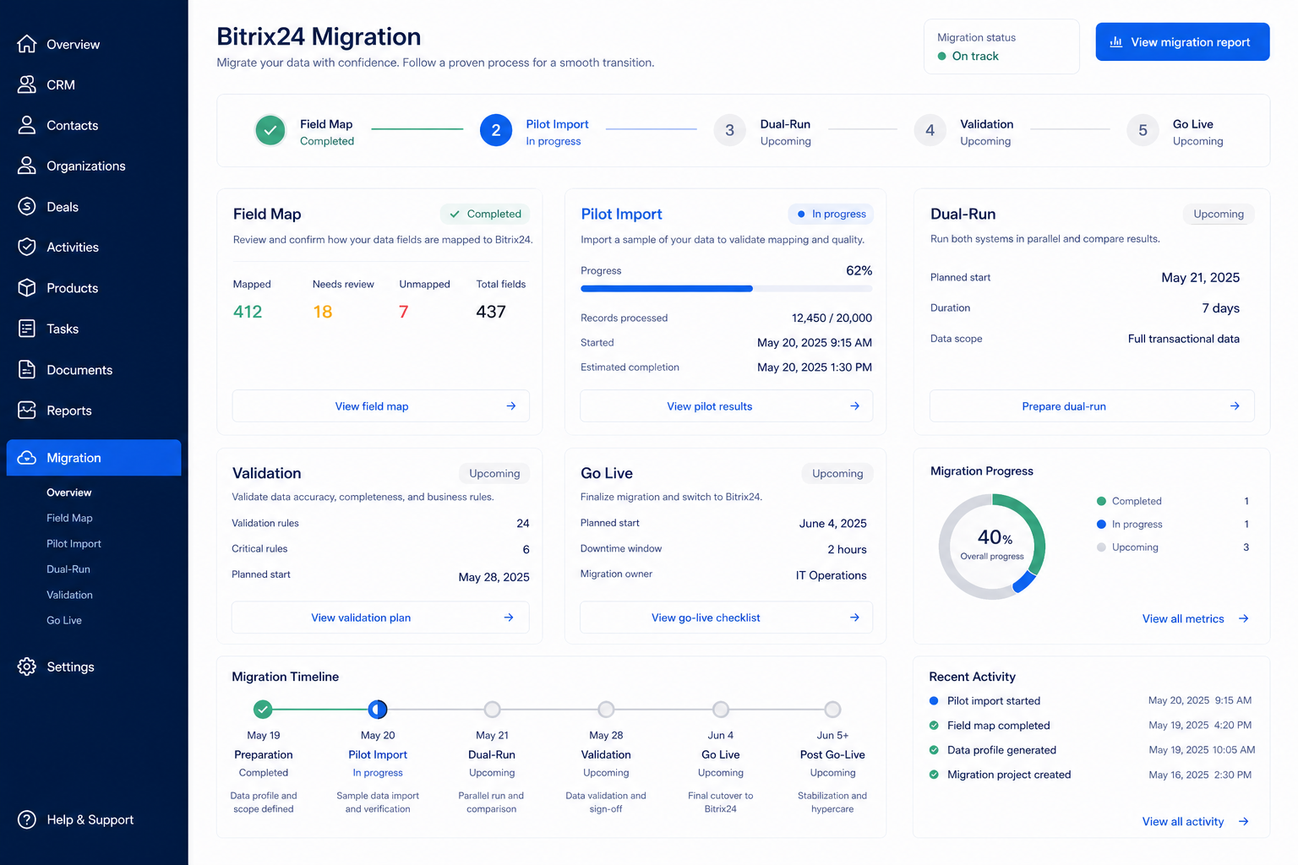Click the Mapped count 412
The image size is (1298, 865).
click(248, 312)
